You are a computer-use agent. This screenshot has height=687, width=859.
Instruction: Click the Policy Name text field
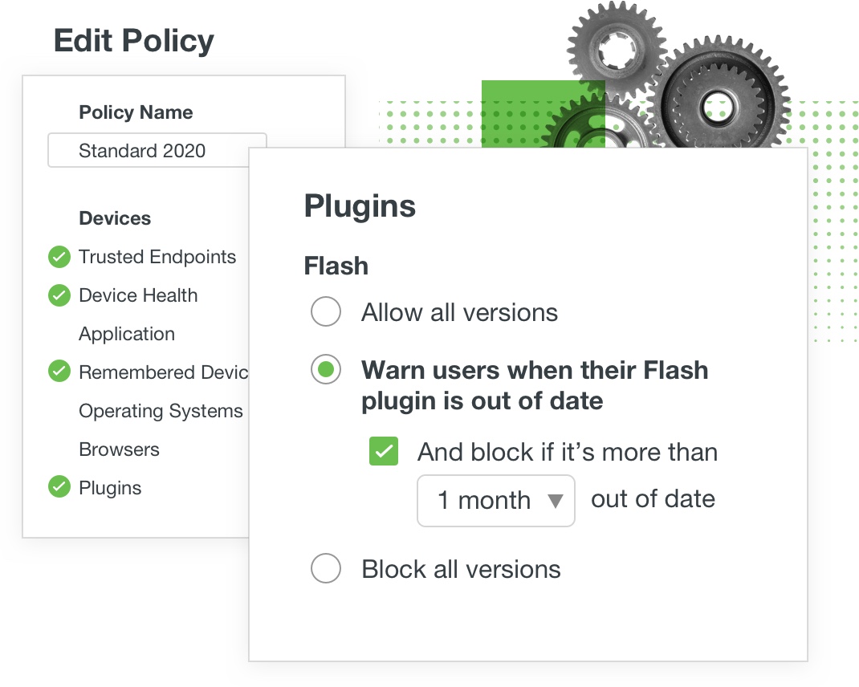click(157, 151)
